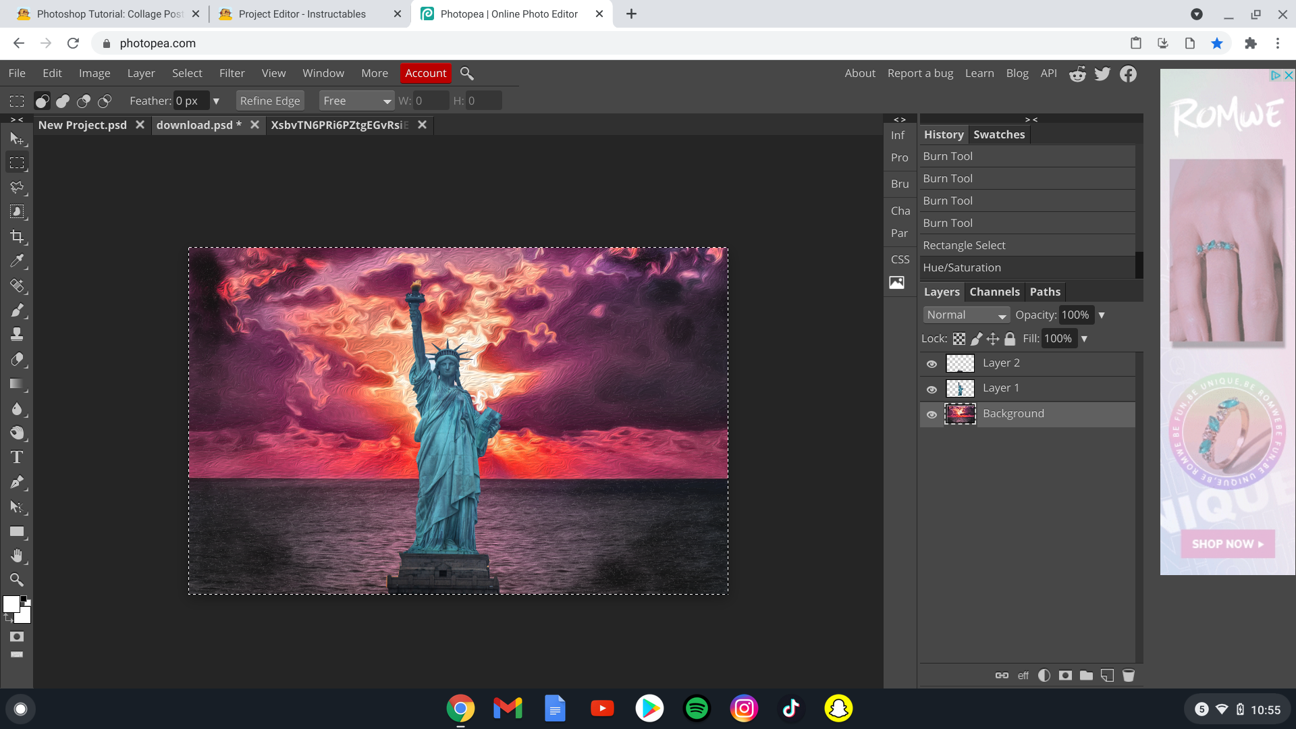Image resolution: width=1296 pixels, height=729 pixels.
Task: Choose Subtract selection mode
Action: 84,101
